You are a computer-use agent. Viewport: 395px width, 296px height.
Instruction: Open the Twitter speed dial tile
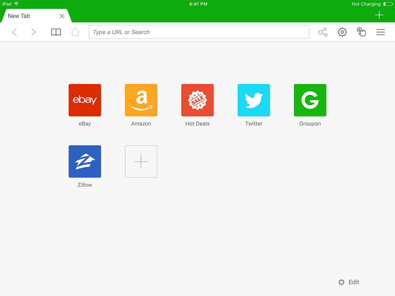click(x=254, y=100)
